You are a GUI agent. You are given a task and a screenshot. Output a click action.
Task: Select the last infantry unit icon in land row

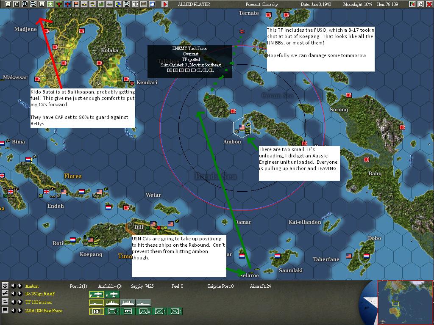coord(175,311)
